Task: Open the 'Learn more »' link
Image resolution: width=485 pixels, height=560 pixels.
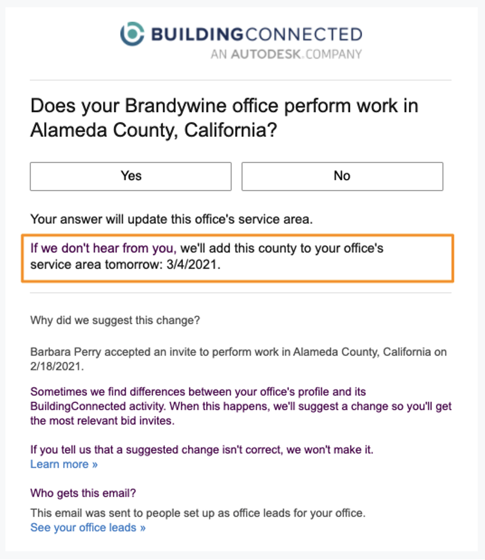Action: coord(64,464)
